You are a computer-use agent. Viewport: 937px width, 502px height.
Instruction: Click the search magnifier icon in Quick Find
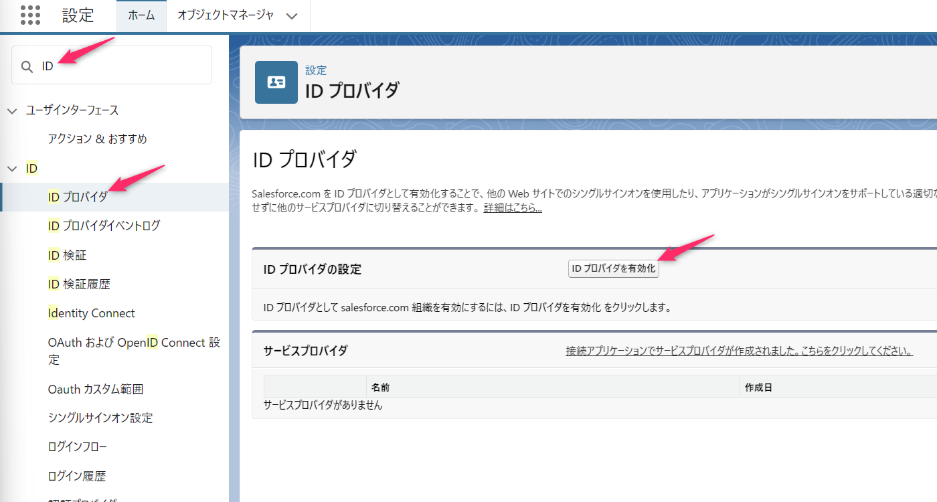tap(27, 66)
